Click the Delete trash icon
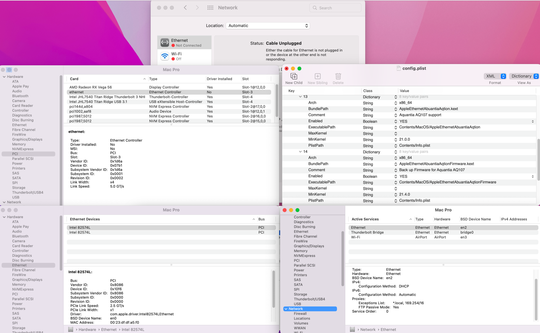540x333 pixels. point(338,76)
